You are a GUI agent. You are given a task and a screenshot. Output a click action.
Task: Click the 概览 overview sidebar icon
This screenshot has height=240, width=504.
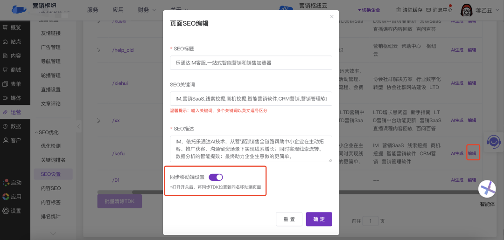(5, 27)
